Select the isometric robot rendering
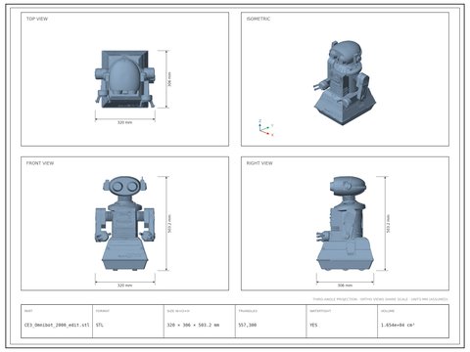Screen dimensions: 470x352 (x=345, y=83)
